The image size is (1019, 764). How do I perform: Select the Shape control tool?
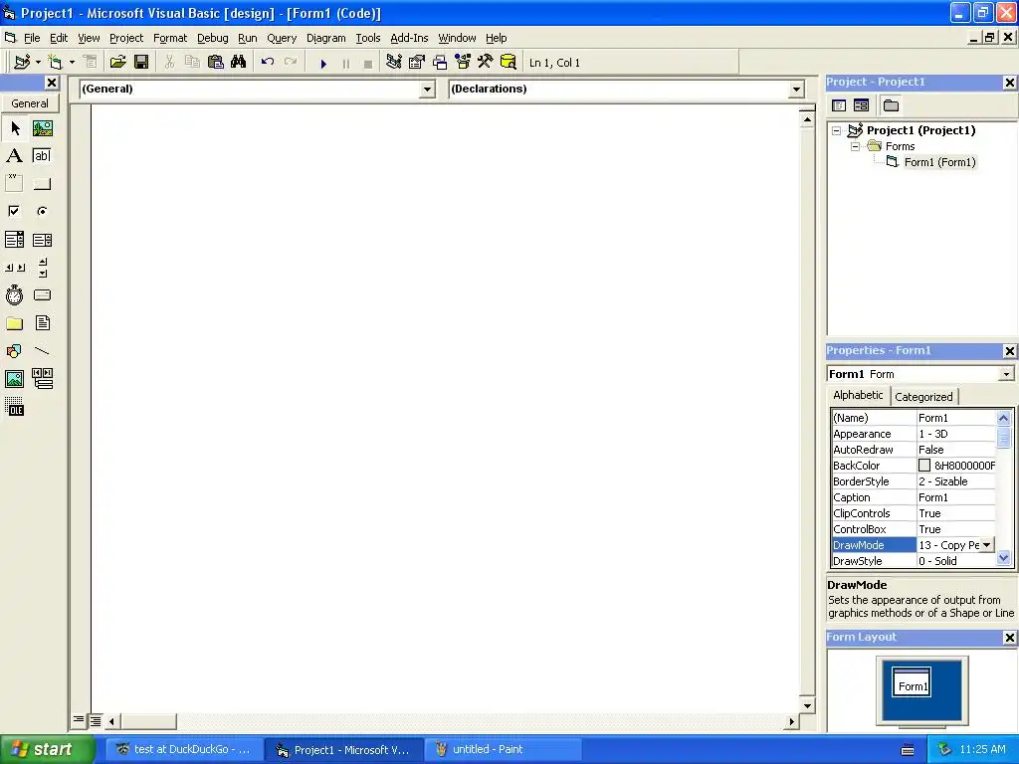click(x=14, y=351)
